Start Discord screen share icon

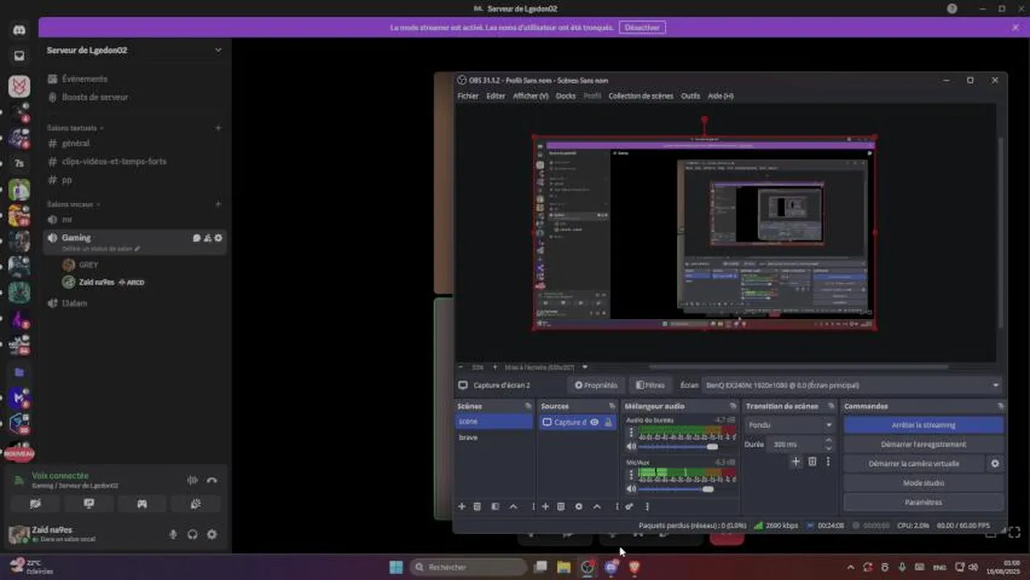pos(89,503)
